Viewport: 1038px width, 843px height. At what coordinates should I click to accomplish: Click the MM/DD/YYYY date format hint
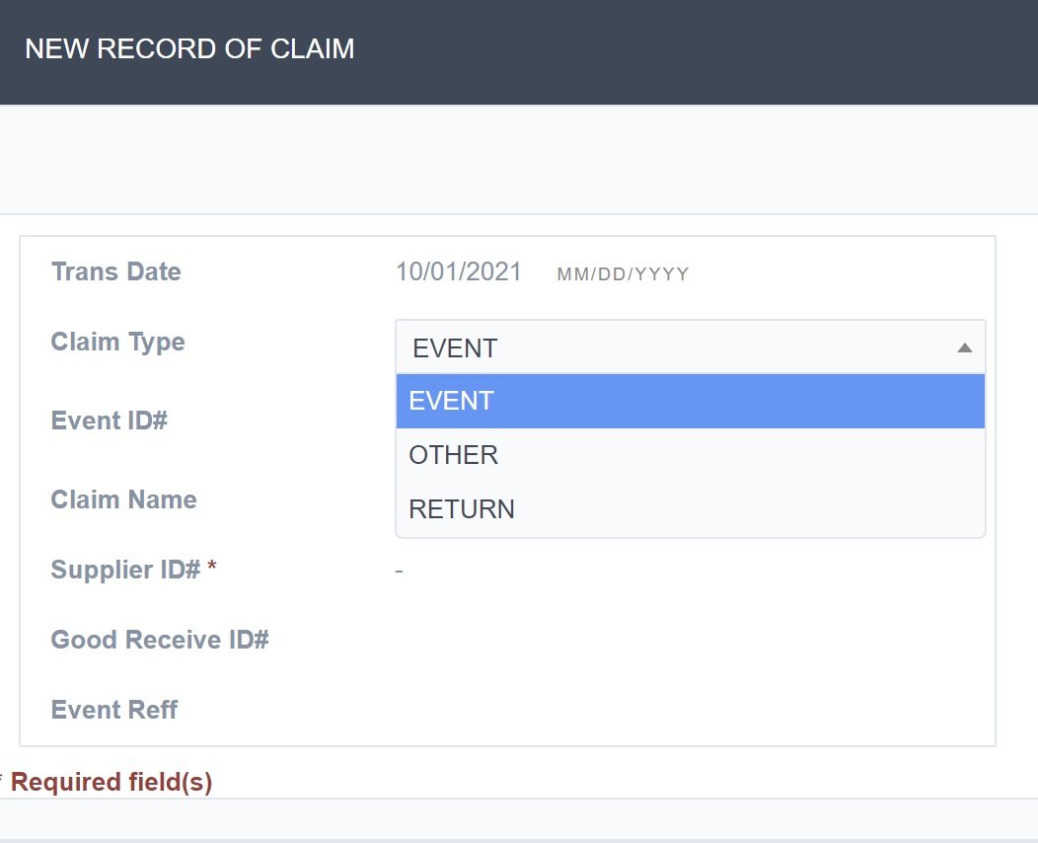(x=623, y=274)
